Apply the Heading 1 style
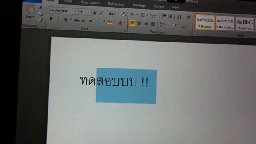This screenshot has height=144, width=256. pos(244,24)
